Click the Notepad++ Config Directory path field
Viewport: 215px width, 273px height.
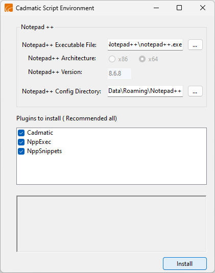click(x=145, y=91)
